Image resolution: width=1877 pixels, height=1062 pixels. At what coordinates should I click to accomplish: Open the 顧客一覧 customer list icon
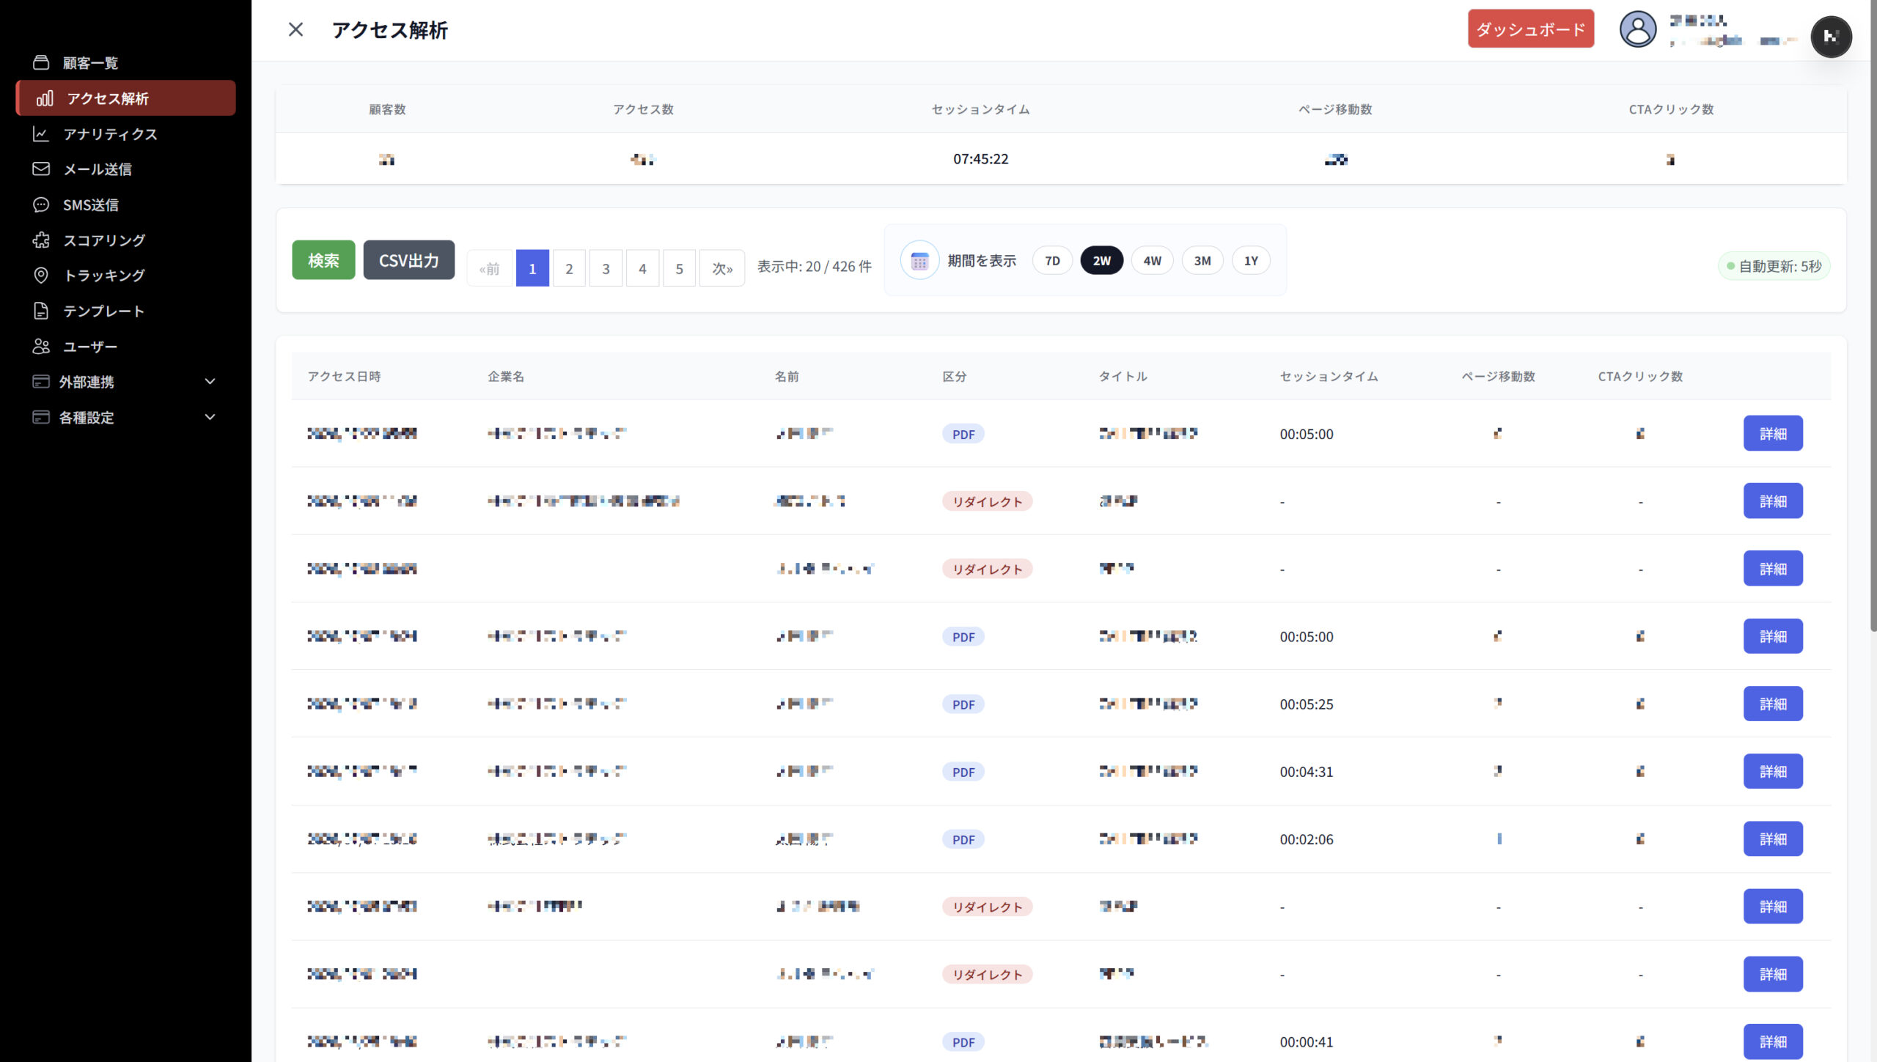(x=41, y=62)
